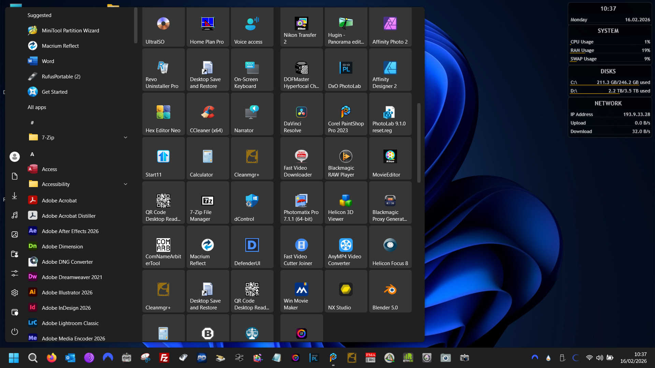Open MiniTool Partition Wizard suggestion
This screenshot has height=368, width=655.
[70, 30]
